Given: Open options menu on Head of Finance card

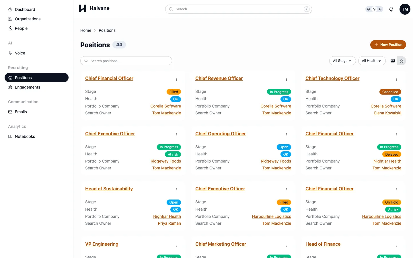Looking at the screenshot, I should point(397,245).
